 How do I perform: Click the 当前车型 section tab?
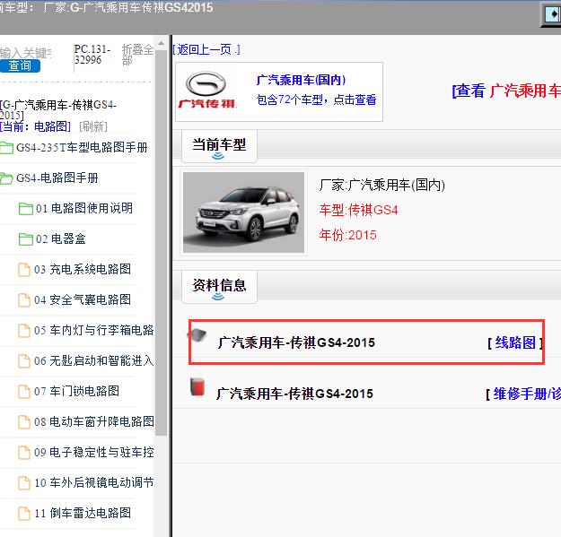click(219, 146)
